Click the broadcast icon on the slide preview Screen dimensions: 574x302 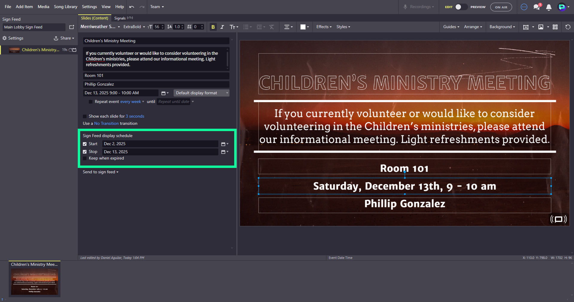coord(558,219)
